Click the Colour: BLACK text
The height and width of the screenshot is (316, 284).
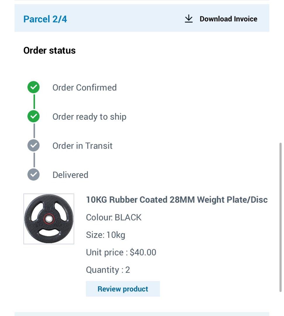[x=114, y=217]
